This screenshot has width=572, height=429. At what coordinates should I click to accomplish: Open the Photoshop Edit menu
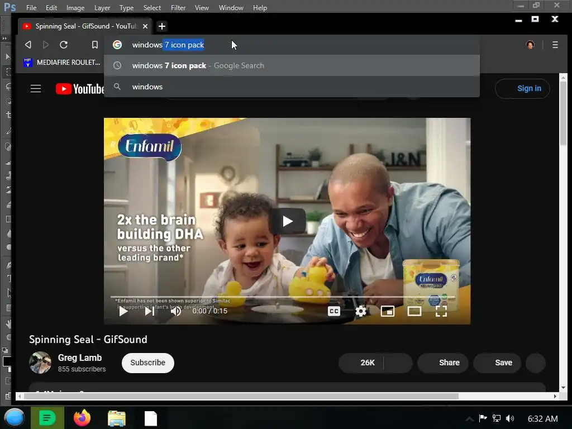(x=51, y=8)
